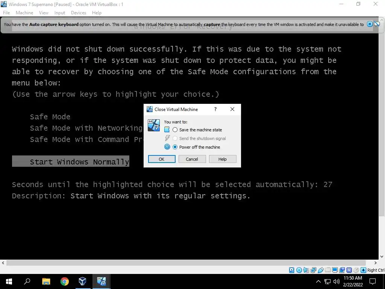Click the scroll left arrow
Image resolution: width=385 pixels, height=289 pixels.
(x=3, y=263)
